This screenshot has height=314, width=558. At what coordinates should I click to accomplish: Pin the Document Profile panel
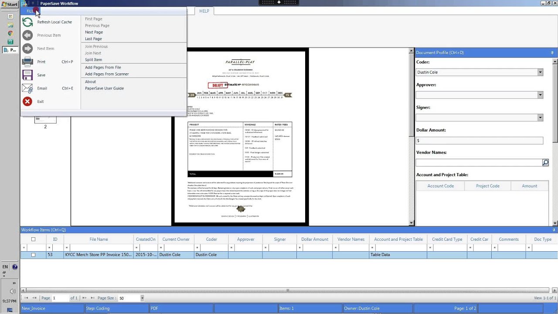point(552,53)
